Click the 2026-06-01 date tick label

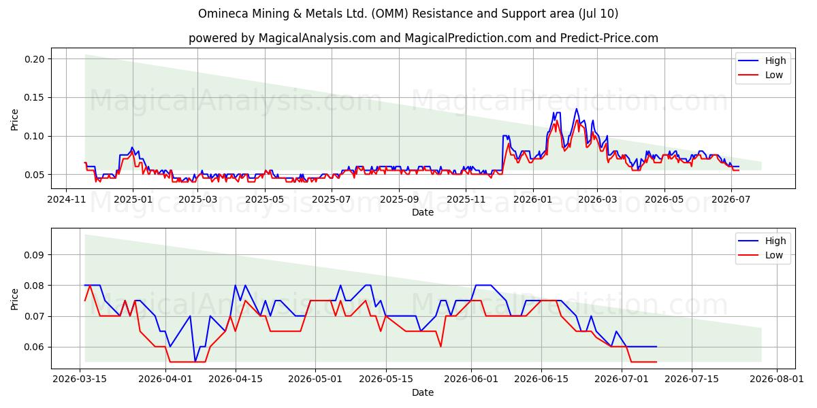tap(471, 379)
